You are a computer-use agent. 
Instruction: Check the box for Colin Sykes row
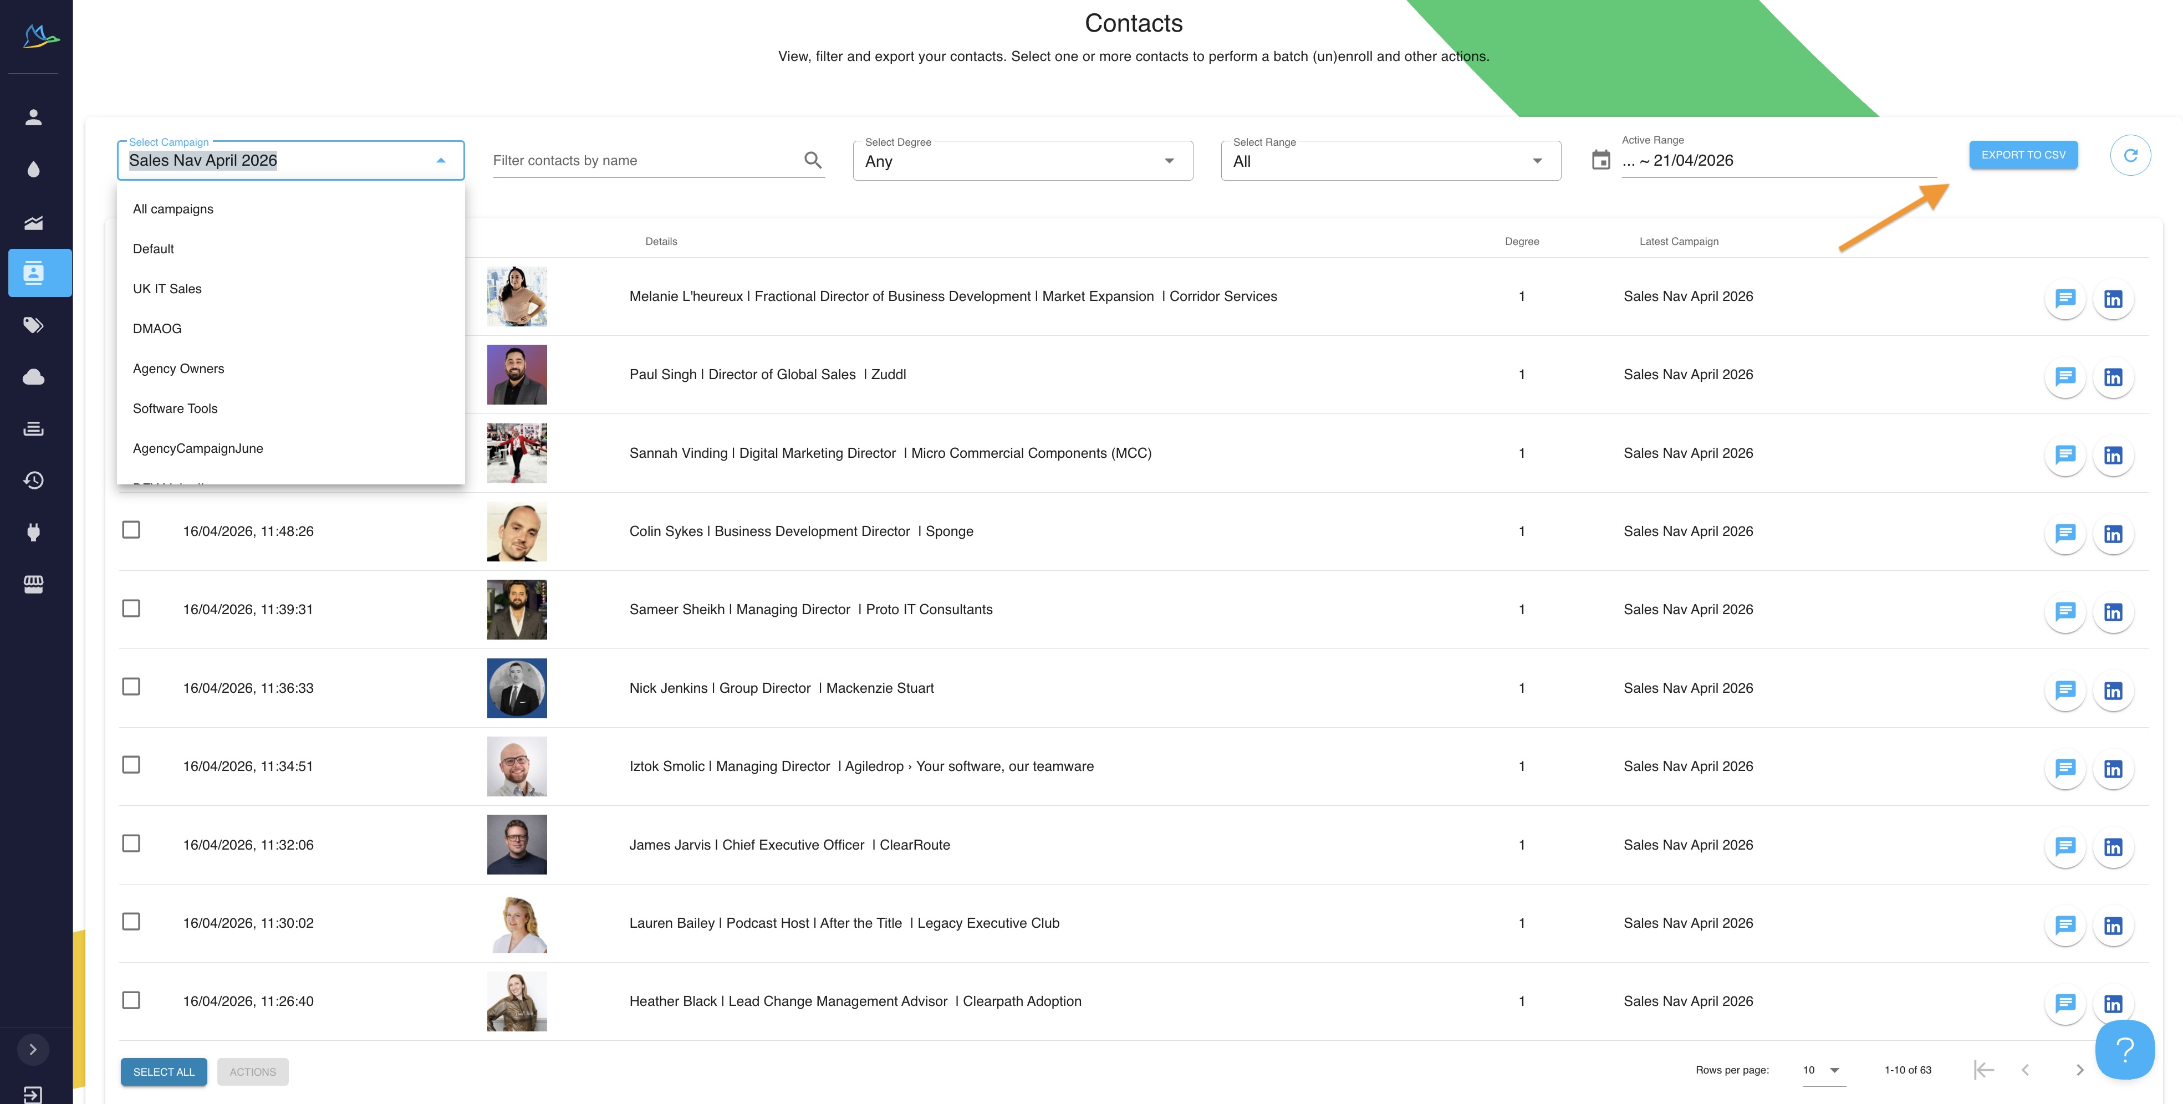coord(131,530)
